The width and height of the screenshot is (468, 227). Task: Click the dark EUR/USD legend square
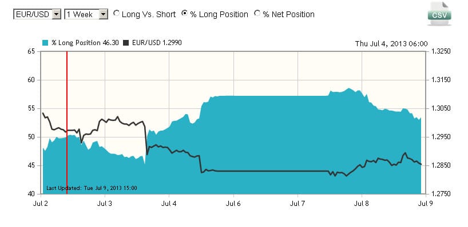coord(126,43)
